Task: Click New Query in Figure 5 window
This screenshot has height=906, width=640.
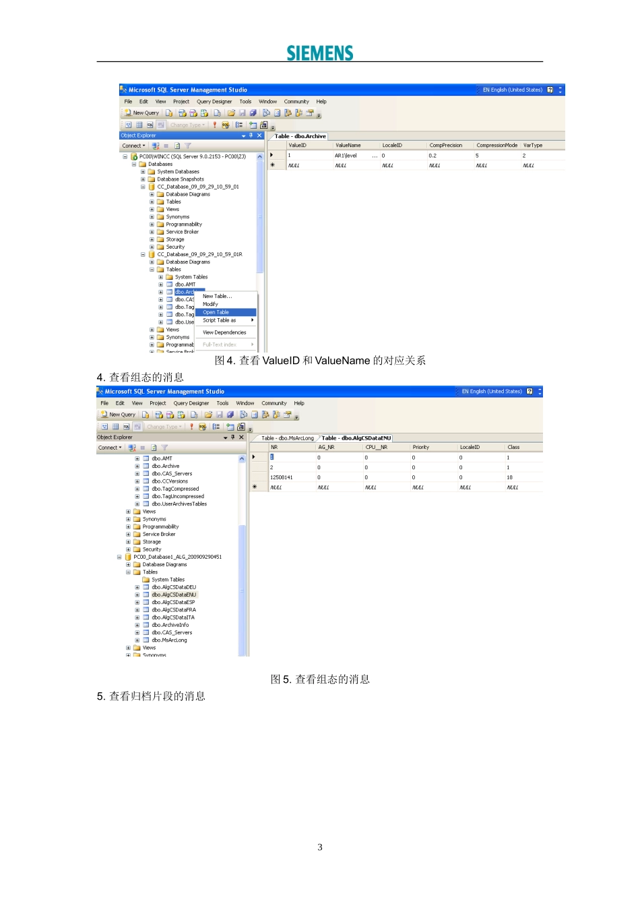Action: [x=118, y=415]
